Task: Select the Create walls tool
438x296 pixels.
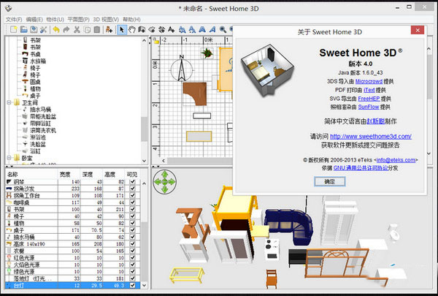Action: pos(142,29)
